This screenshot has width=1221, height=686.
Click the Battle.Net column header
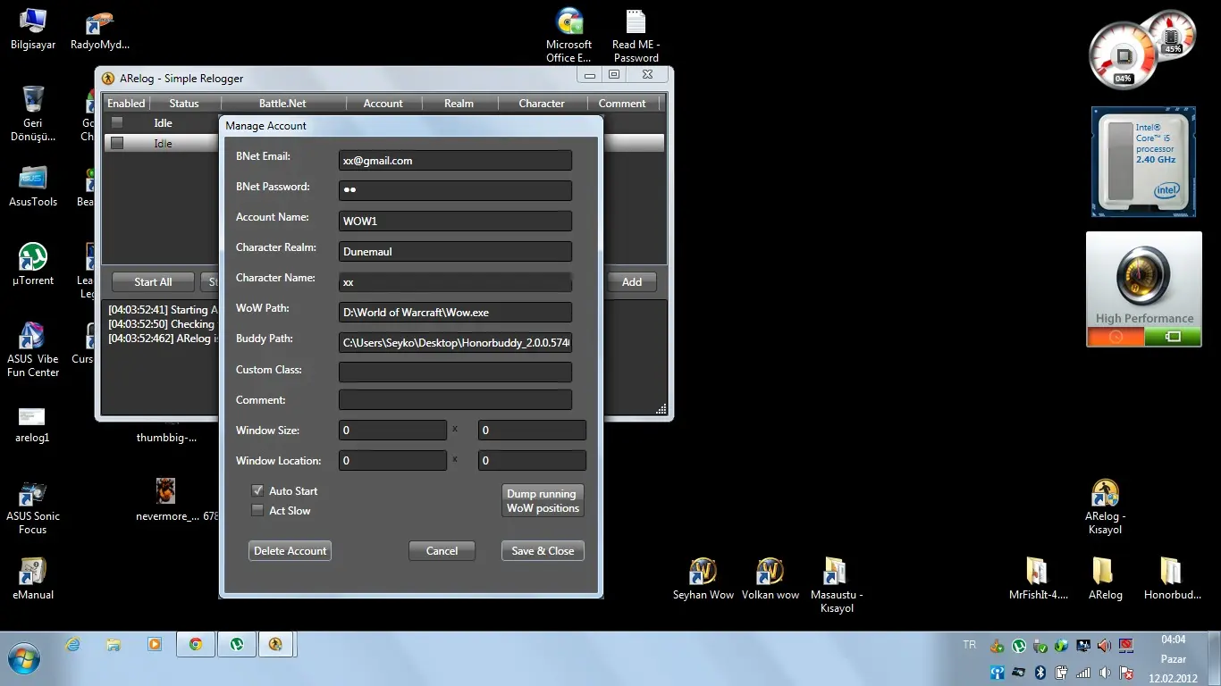coord(282,104)
